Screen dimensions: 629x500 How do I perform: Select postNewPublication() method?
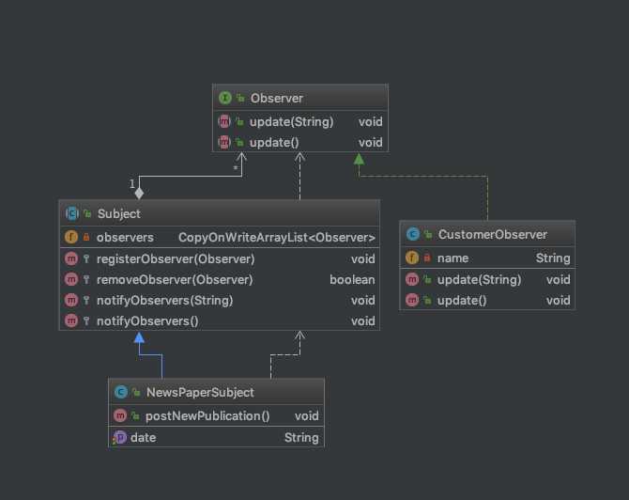point(207,415)
